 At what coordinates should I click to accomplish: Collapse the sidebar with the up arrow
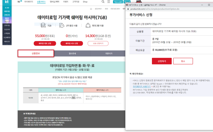tap(7, 44)
